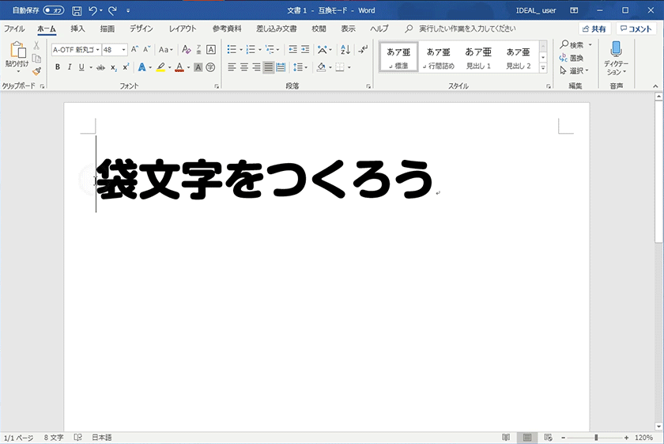Click the Cut scissors icon
The width and height of the screenshot is (664, 444).
[36, 45]
